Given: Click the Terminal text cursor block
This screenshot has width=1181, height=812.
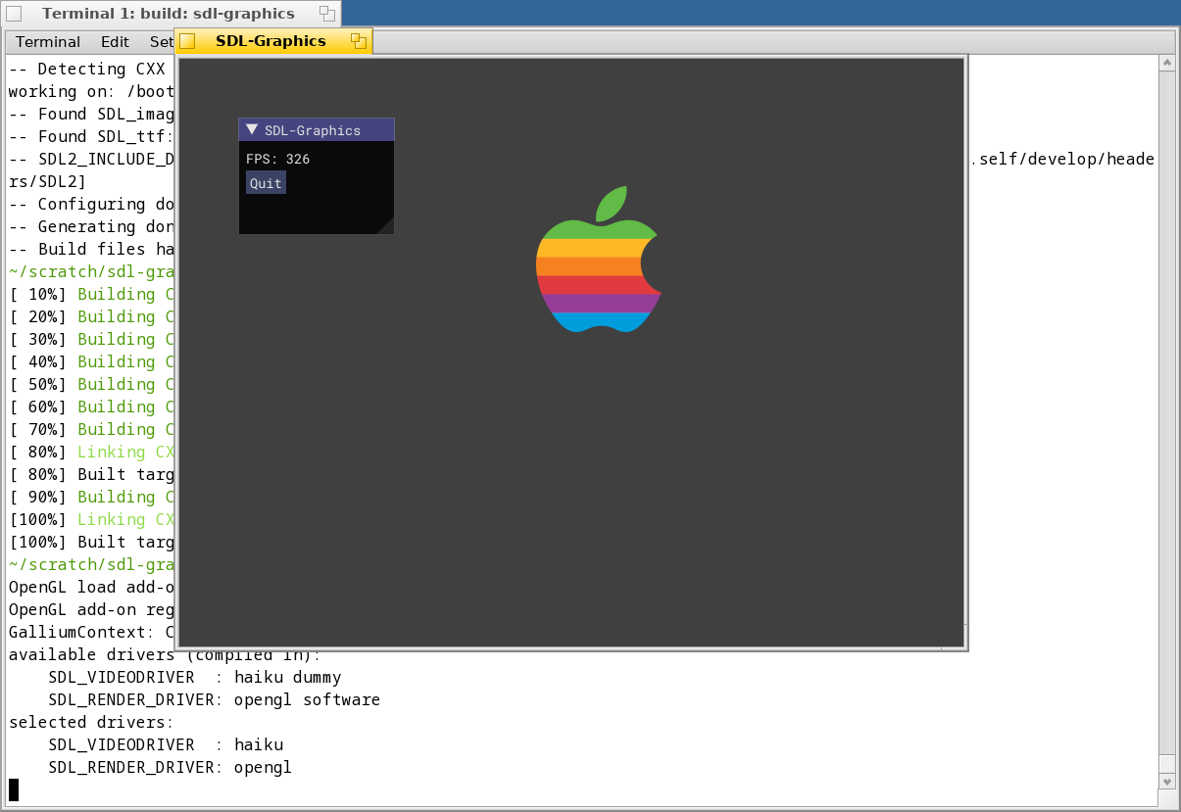Looking at the screenshot, I should pyautogui.click(x=14, y=789).
